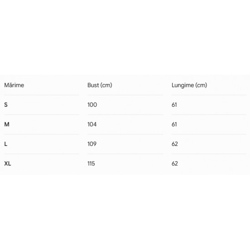Click length value 61 in M row
250x250 pixels.
tap(174, 125)
